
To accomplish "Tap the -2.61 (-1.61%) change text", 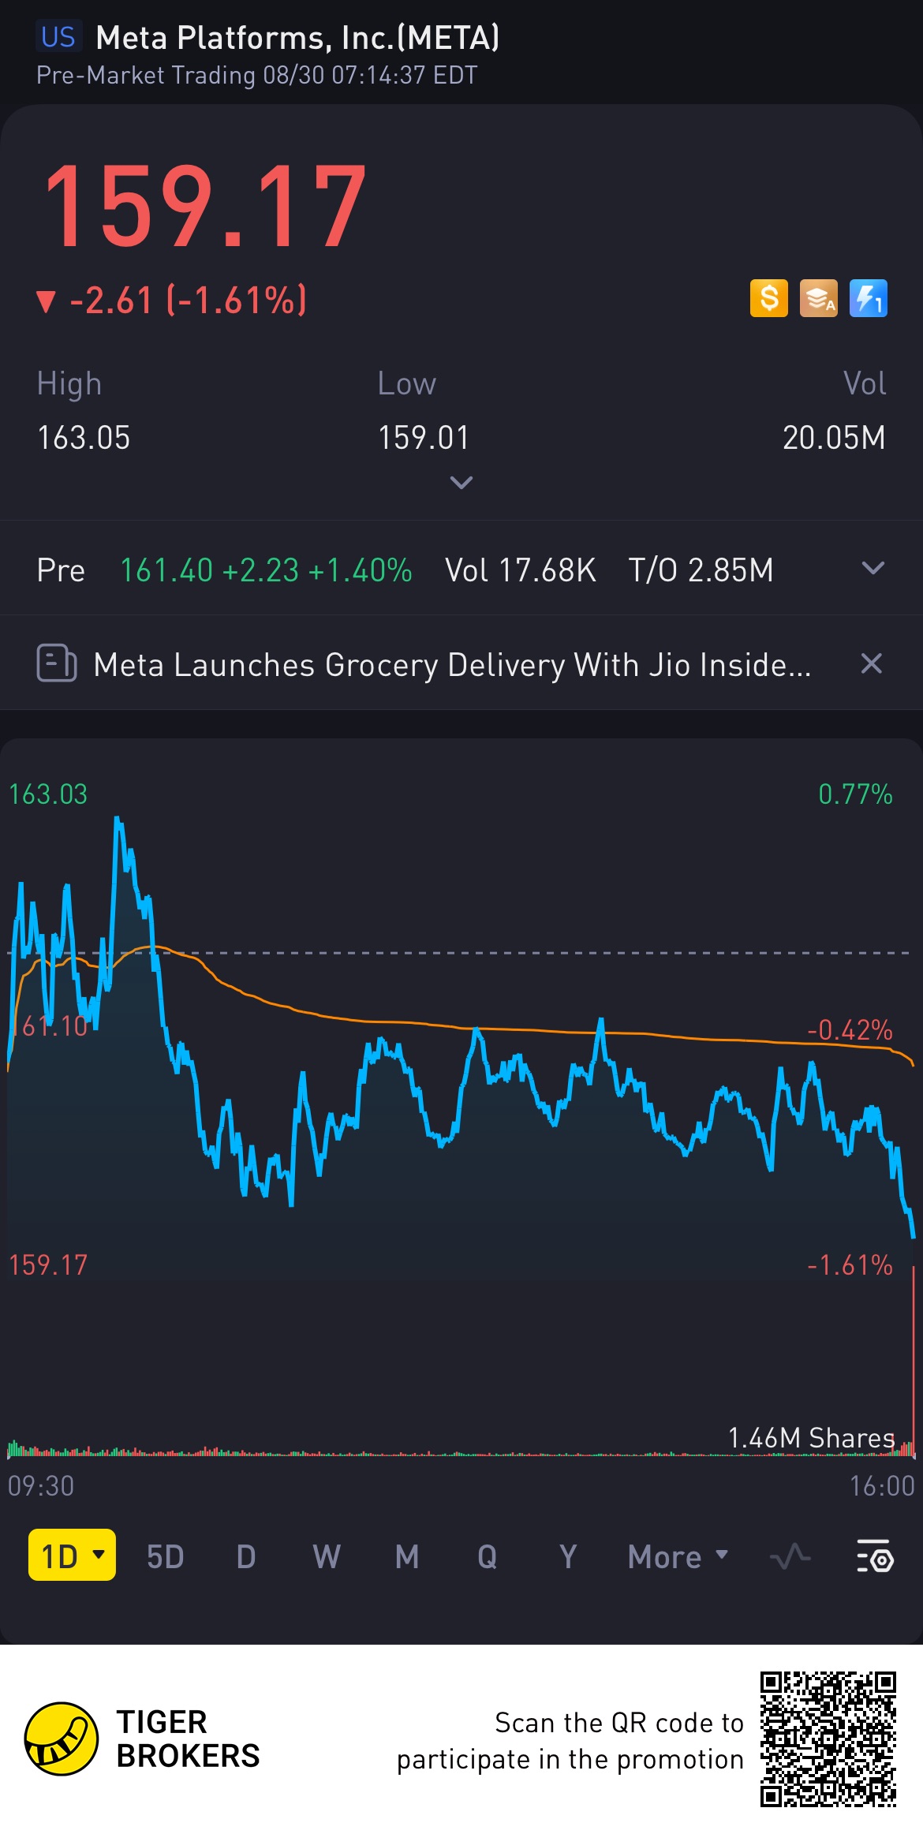I will click(x=188, y=300).
